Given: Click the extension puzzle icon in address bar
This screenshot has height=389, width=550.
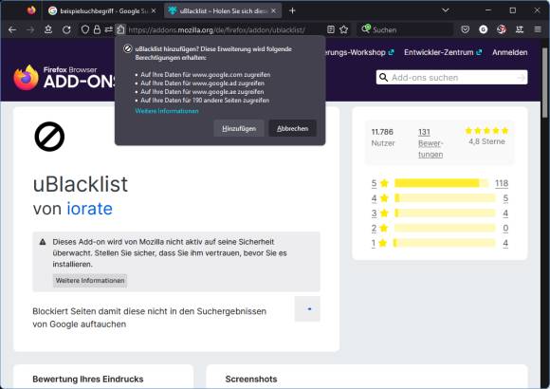Looking at the screenshot, I should (x=120, y=29).
